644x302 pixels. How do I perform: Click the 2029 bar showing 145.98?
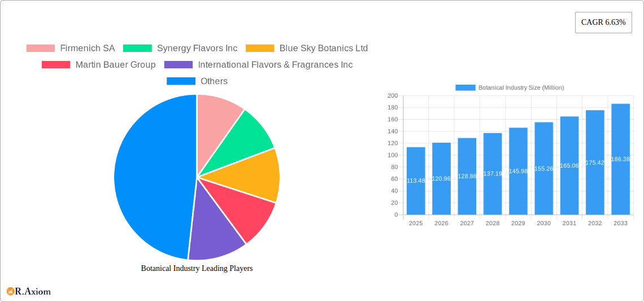(519, 171)
